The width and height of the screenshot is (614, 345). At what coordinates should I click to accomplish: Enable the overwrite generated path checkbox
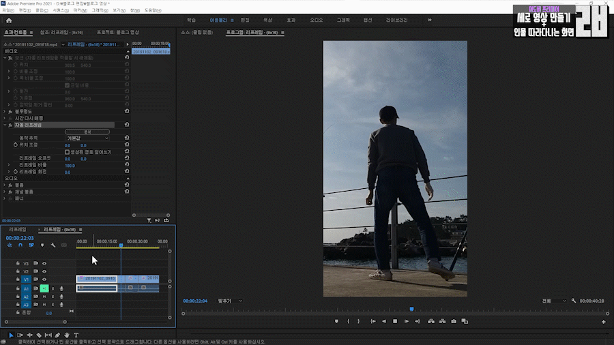[x=67, y=152]
